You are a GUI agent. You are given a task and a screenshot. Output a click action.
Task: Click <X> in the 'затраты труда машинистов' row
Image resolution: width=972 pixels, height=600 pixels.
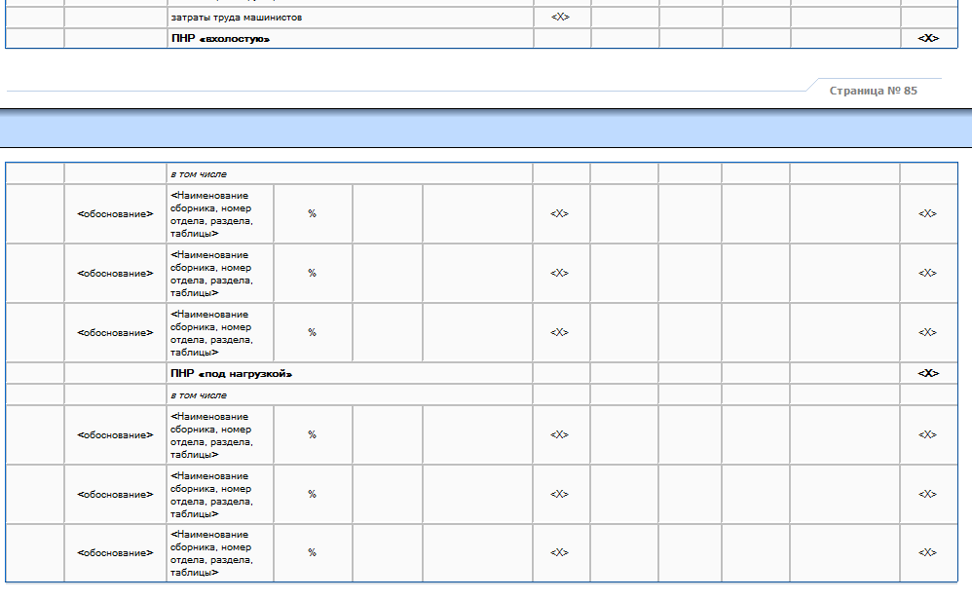[x=560, y=17]
